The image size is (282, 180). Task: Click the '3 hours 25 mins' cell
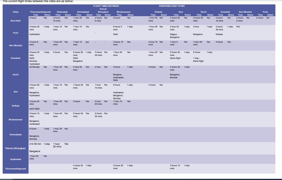coord(118,167)
